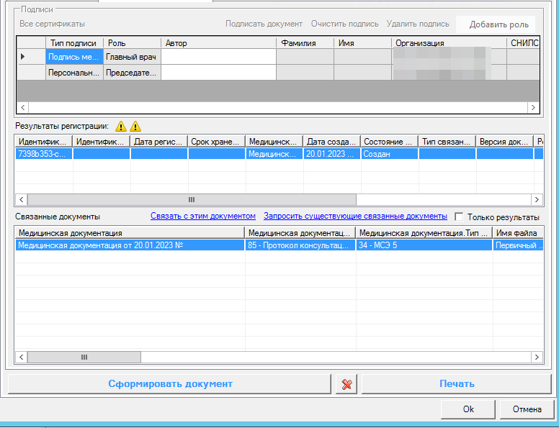Image resolution: width=559 pixels, height=428 pixels.
Task: Open 'Связать с этим документом' link
Action: [x=202, y=216]
